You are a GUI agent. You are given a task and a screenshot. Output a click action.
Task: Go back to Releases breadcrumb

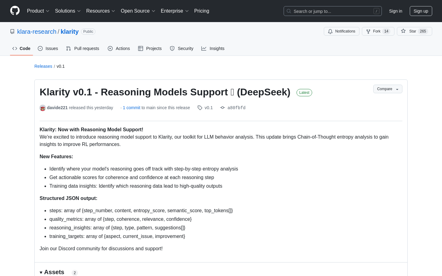pos(43,66)
